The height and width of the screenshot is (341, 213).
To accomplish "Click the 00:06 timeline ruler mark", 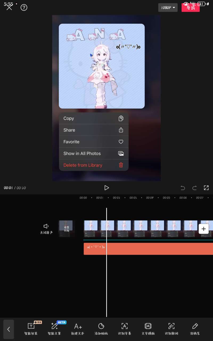I will (183, 198).
